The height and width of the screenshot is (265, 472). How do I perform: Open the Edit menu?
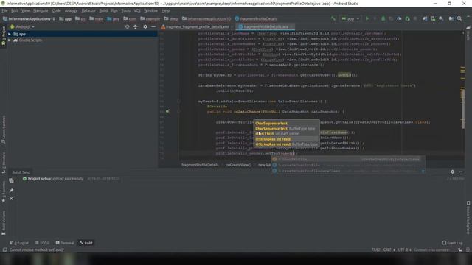(15, 10)
